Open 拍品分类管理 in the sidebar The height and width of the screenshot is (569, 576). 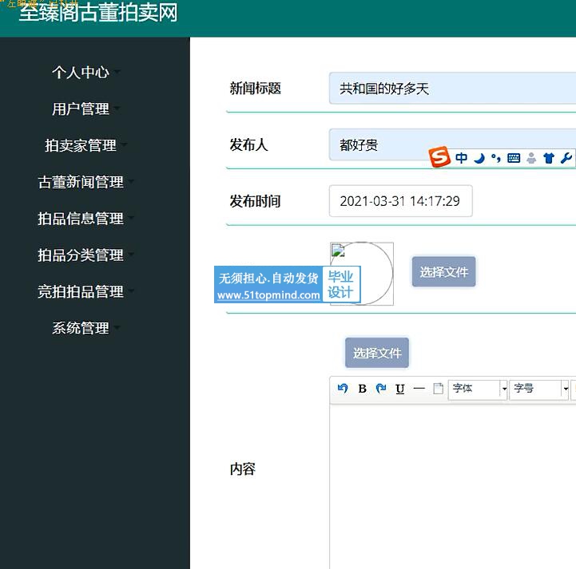[86, 255]
